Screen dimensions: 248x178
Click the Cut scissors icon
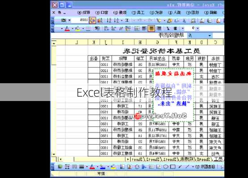[x=184, y=20]
